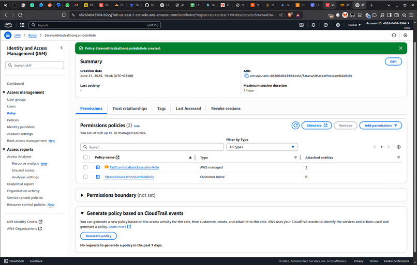Open the help question mark icon
Image resolution: width=417 pixels, height=265 pixels.
click(x=325, y=25)
